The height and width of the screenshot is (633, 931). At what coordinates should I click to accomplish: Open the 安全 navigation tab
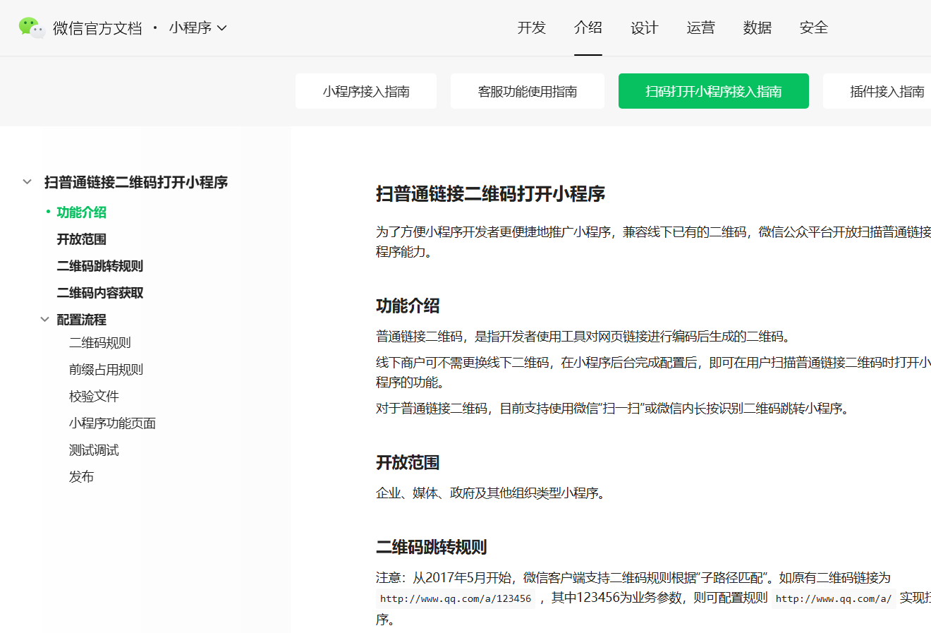[813, 28]
